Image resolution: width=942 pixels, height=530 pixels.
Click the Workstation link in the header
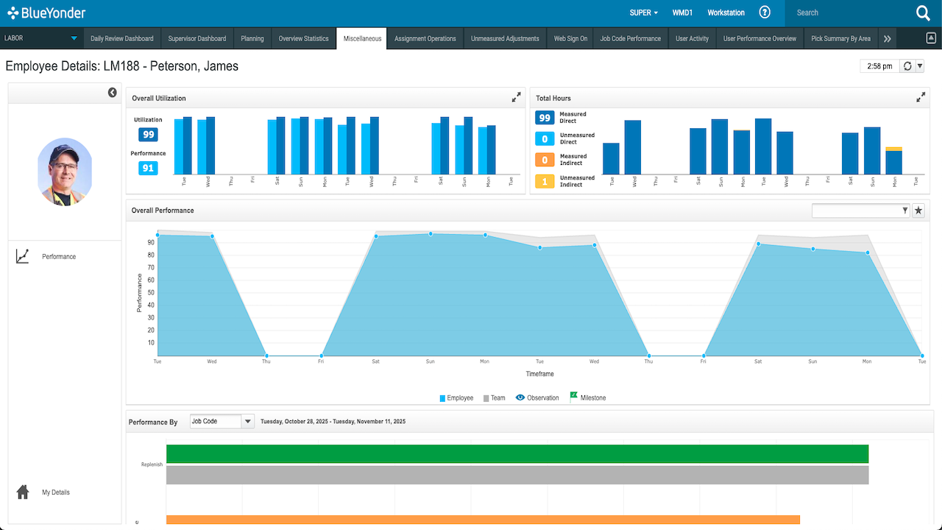coord(726,13)
